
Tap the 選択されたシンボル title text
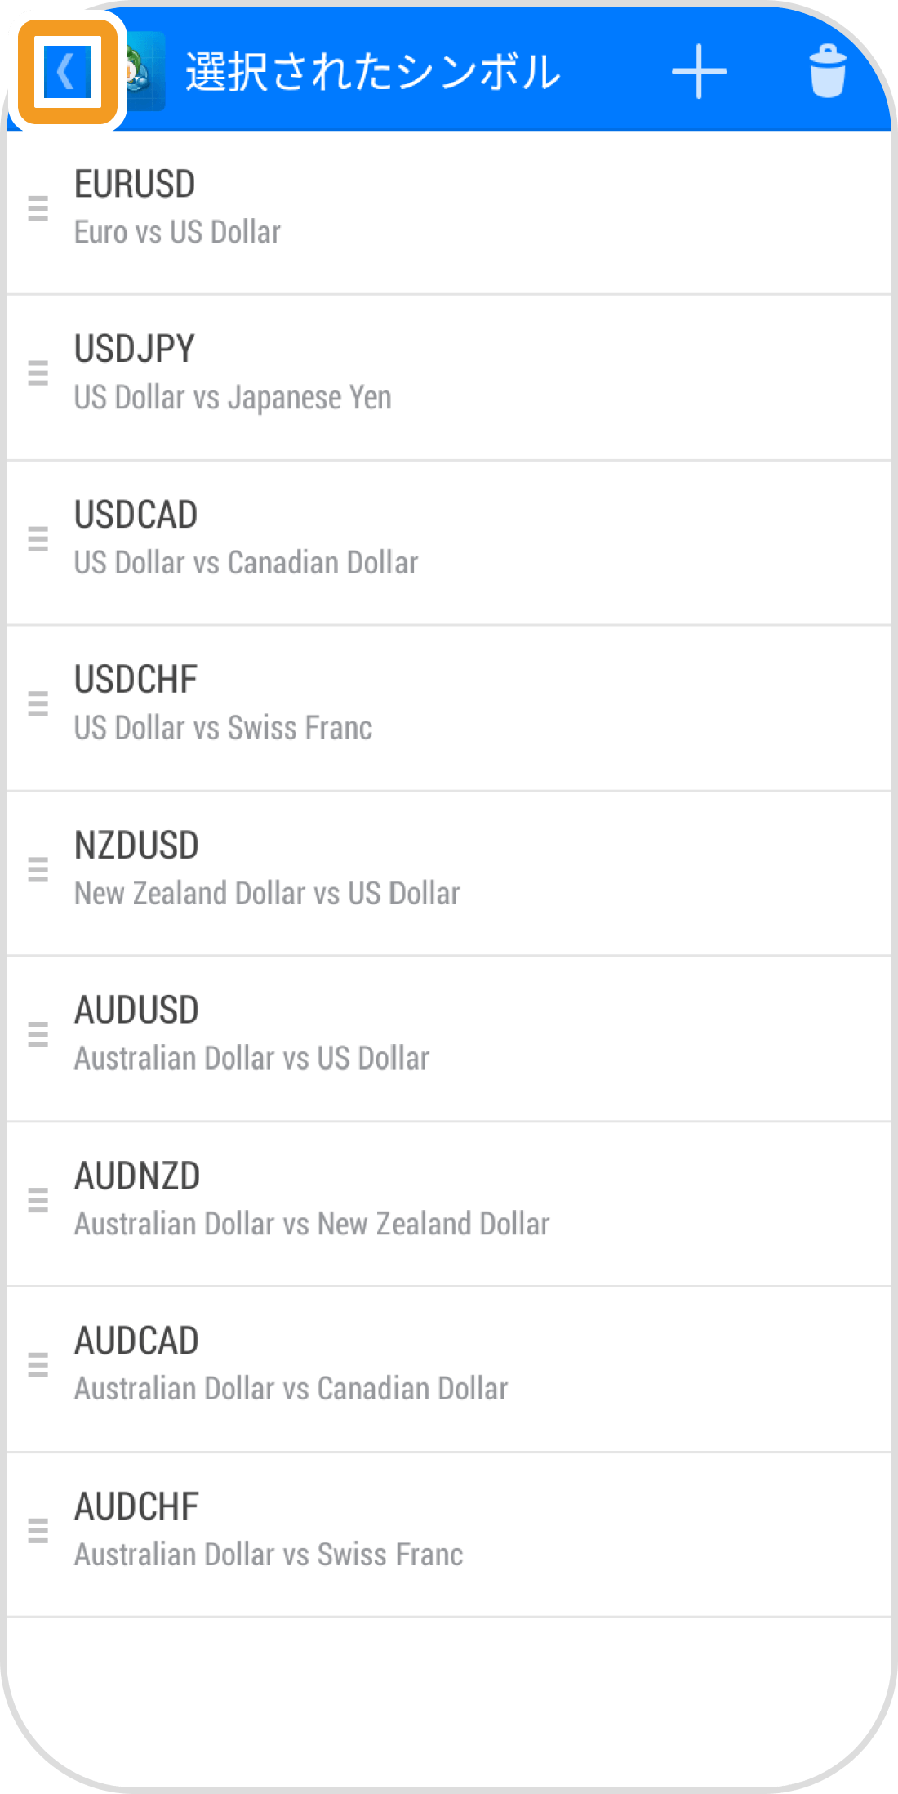[x=372, y=72]
